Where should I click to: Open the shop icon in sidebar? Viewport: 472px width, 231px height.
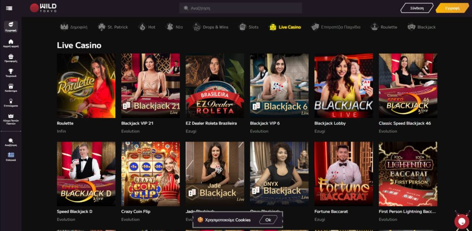tap(11, 86)
